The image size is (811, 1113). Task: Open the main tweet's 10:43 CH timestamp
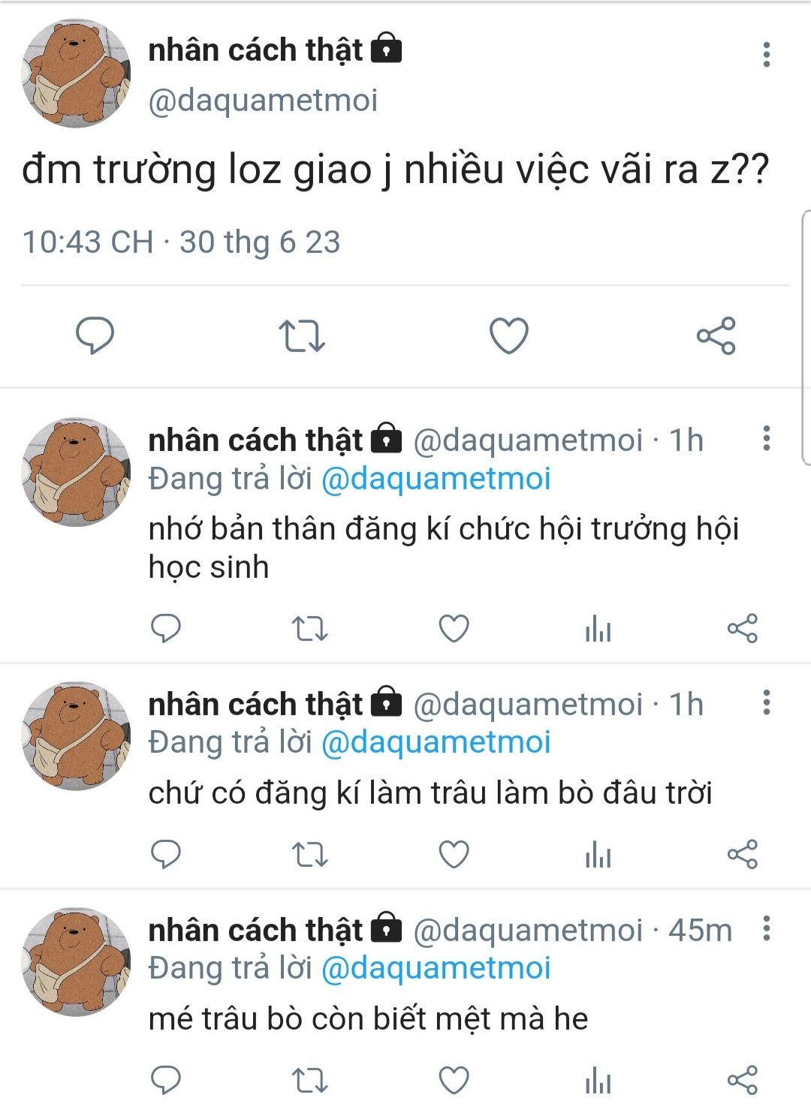coord(87,242)
